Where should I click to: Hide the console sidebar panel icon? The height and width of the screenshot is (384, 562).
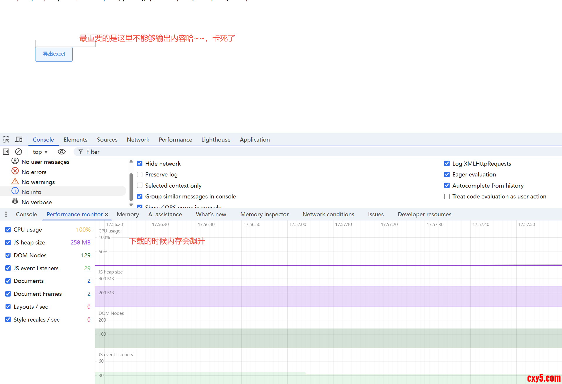pos(6,152)
